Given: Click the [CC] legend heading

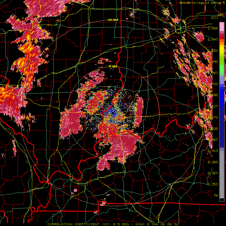Looking at the screenshot, I should point(214,17).
